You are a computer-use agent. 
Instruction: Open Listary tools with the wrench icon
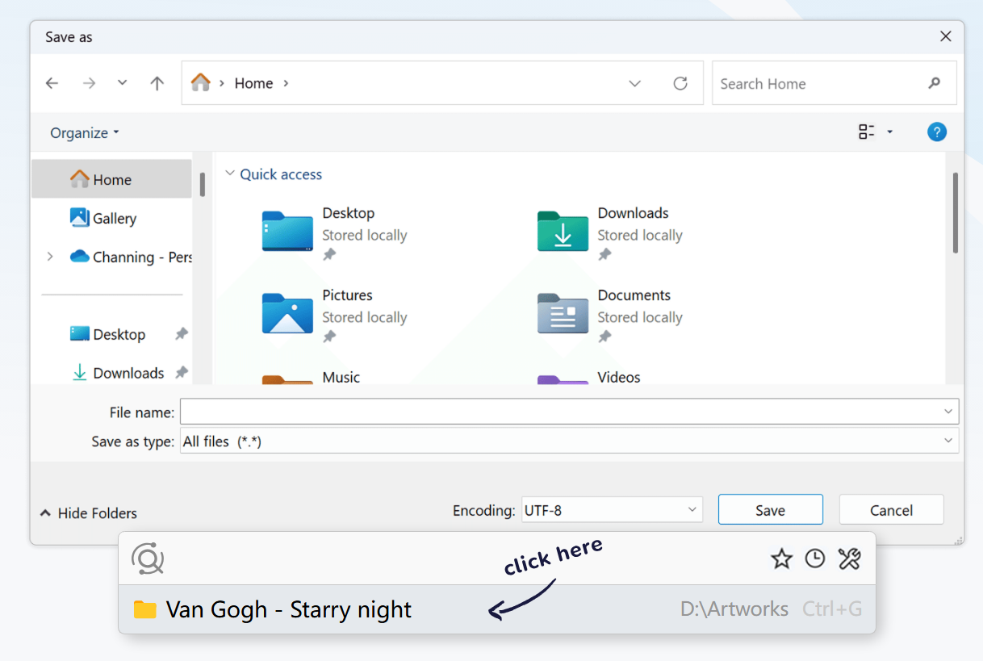(849, 558)
